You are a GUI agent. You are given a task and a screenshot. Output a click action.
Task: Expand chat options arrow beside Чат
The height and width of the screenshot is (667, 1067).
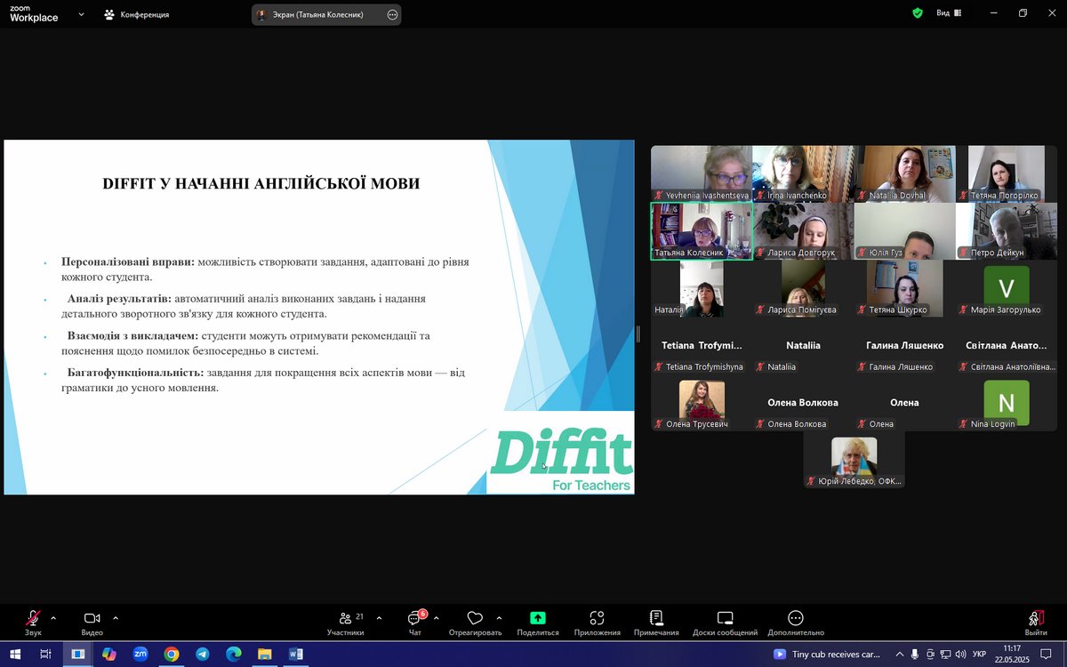436,618
